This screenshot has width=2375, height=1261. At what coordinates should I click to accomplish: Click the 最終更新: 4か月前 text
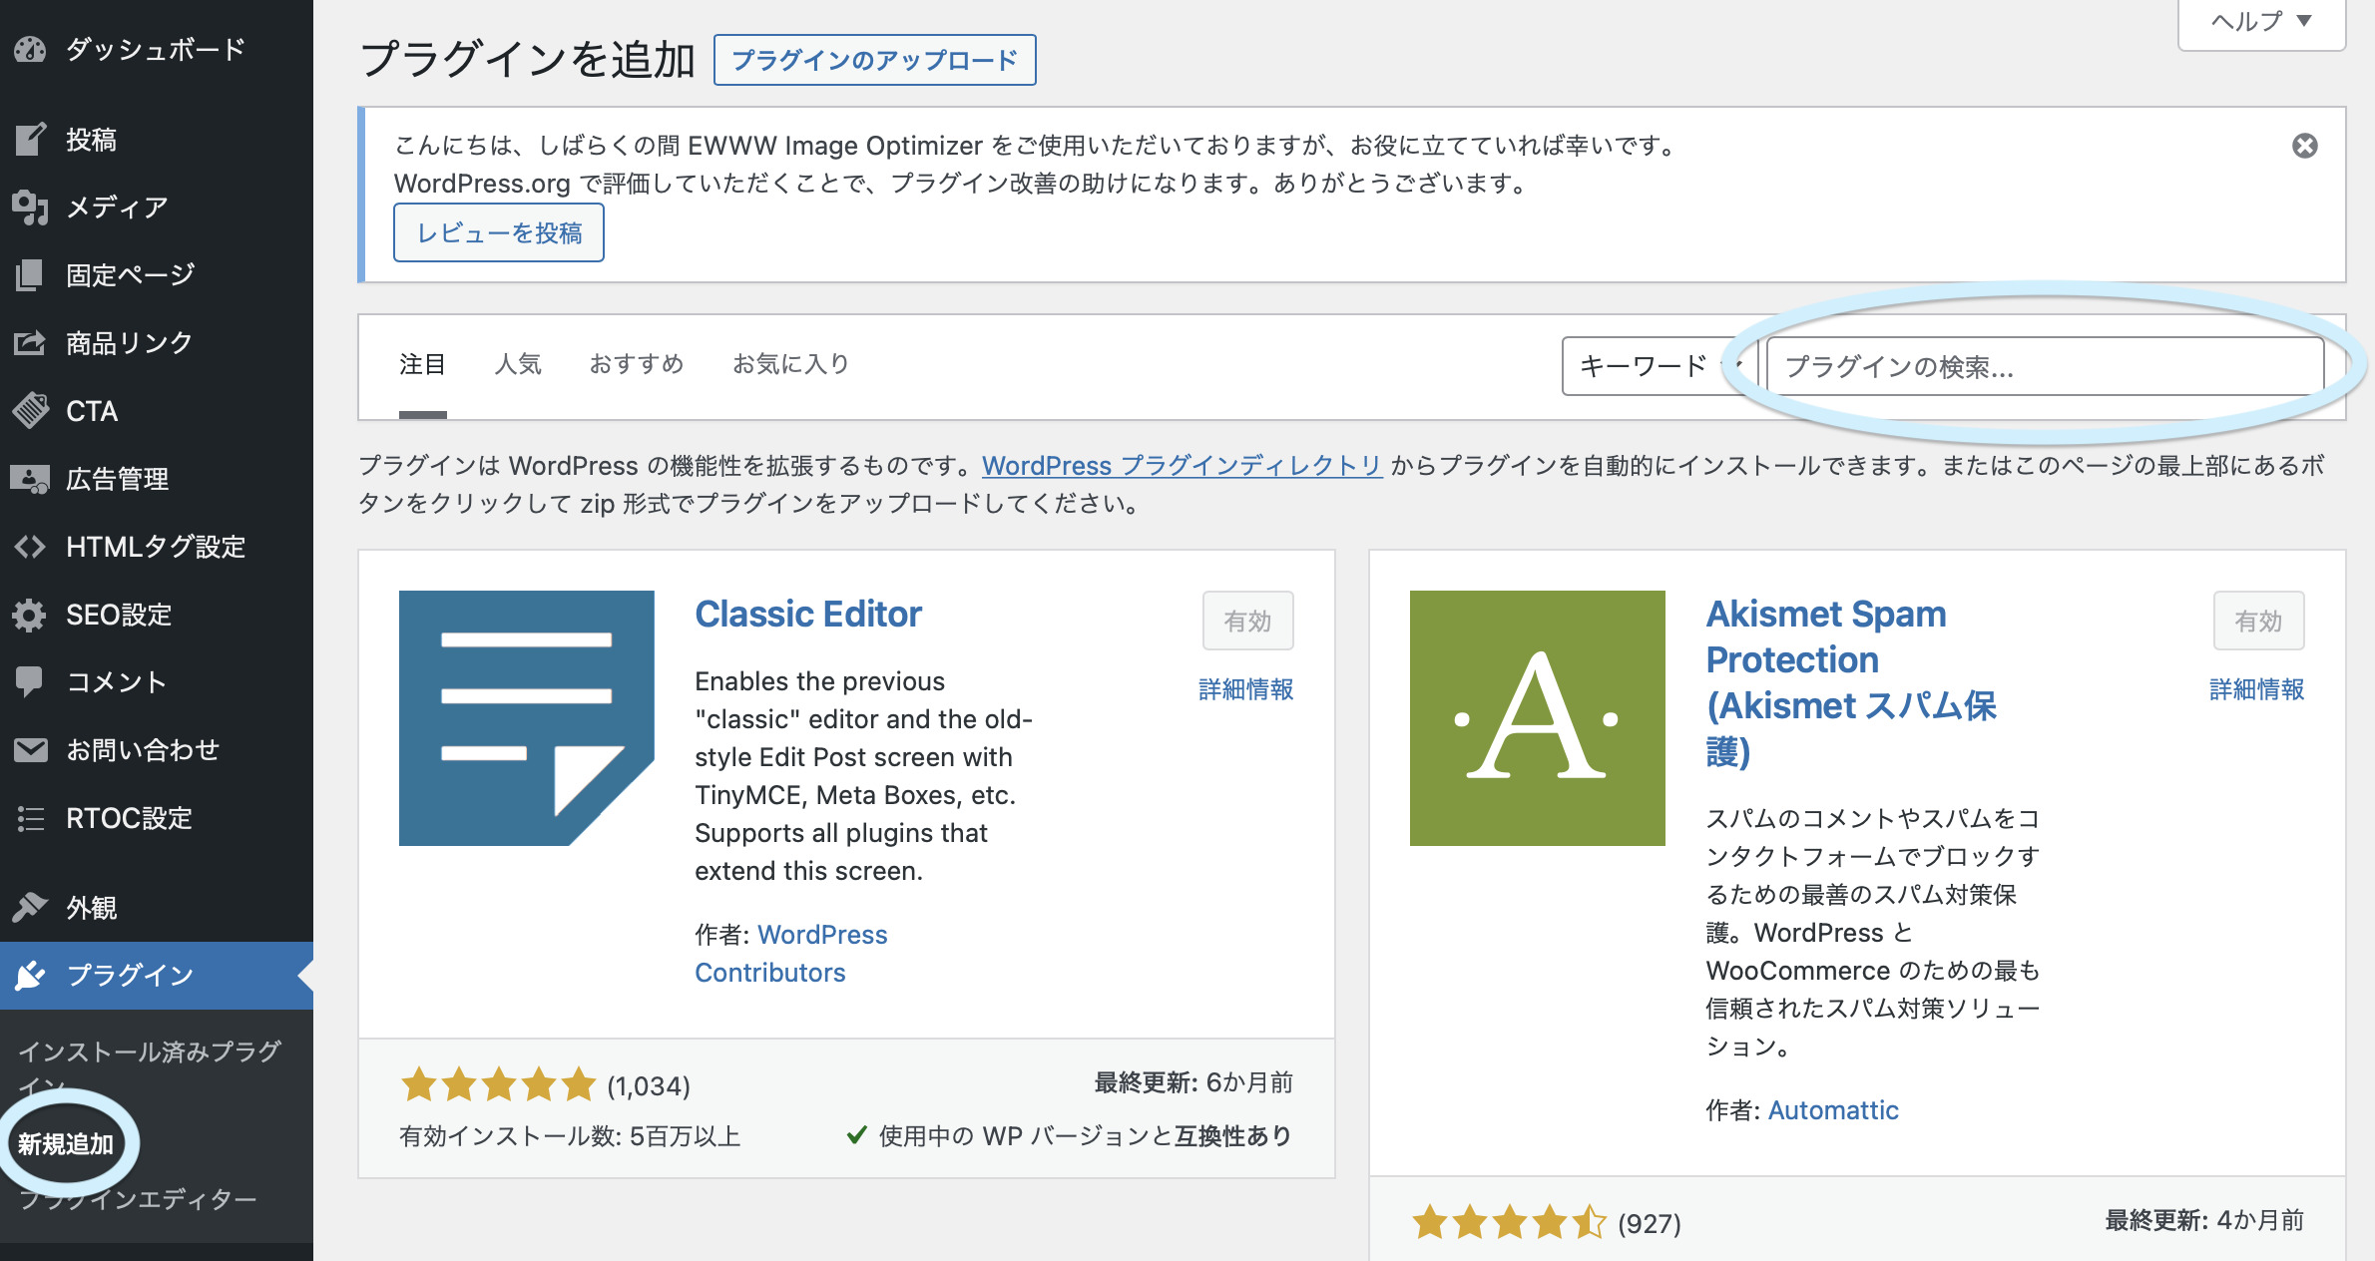(x=2204, y=1220)
